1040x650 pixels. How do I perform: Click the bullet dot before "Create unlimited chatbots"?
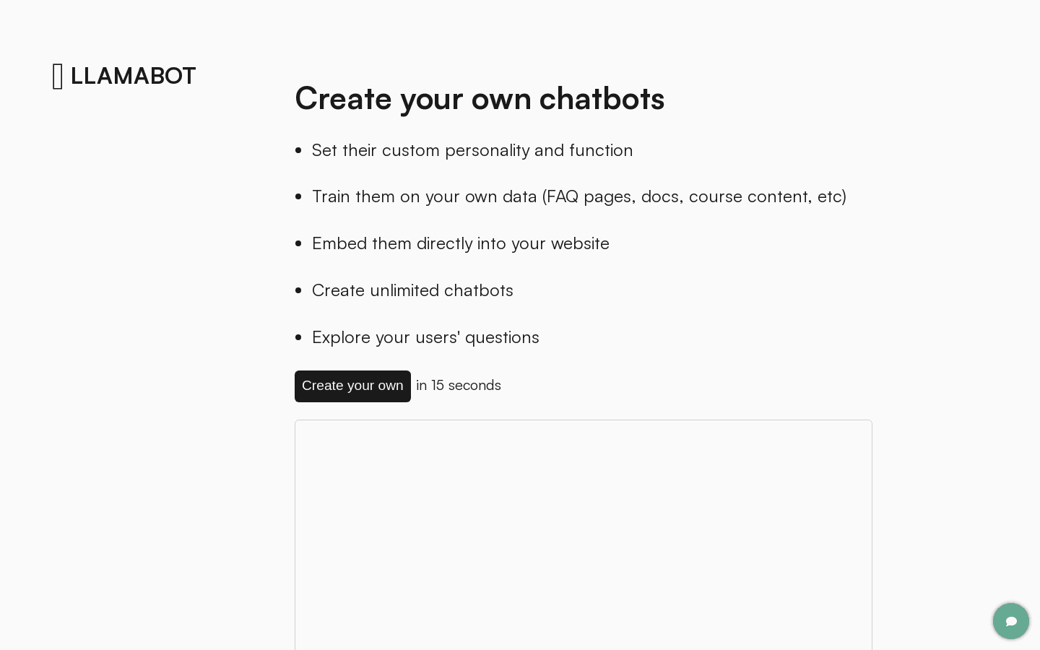click(x=298, y=290)
